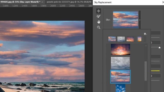The width and height of the screenshot is (164, 92).
Task: Close the 994605.jpg document tab
Action: pos(42,2)
